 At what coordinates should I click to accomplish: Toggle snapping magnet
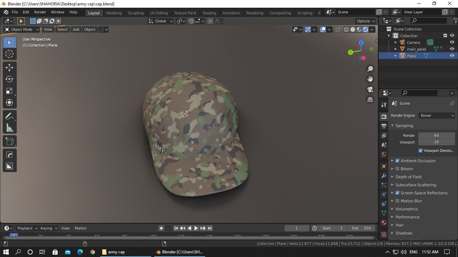[191, 21]
